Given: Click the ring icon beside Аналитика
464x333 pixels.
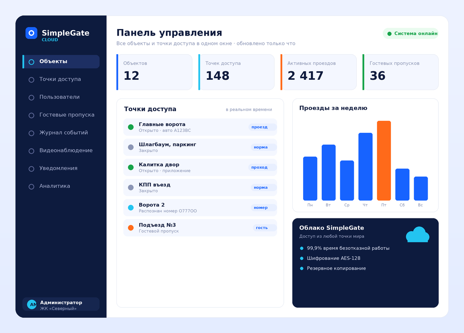Looking at the screenshot, I should pos(31,187).
